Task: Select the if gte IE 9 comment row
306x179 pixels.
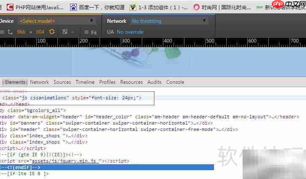Action: point(41,155)
